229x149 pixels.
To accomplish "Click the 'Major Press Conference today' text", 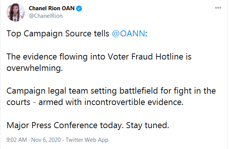I will [x=64, y=125].
